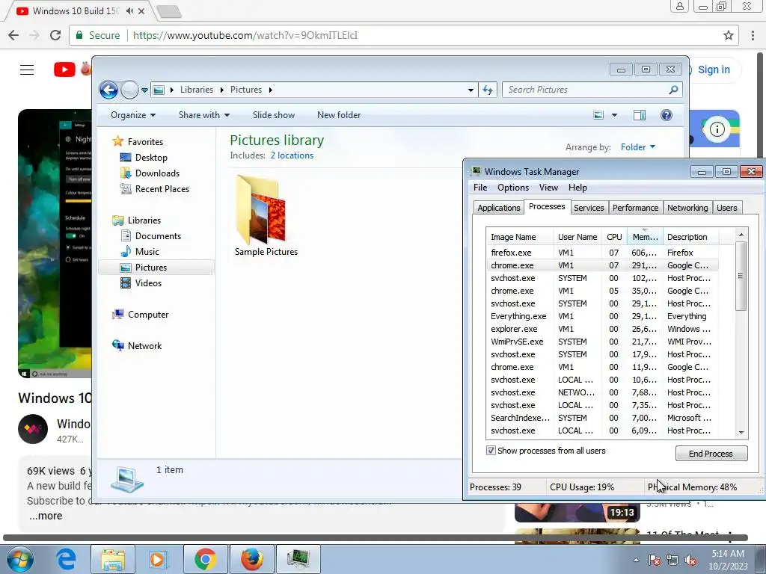The height and width of the screenshot is (574, 766).
Task: Click the Explorer forward arrow button
Action: (x=129, y=90)
